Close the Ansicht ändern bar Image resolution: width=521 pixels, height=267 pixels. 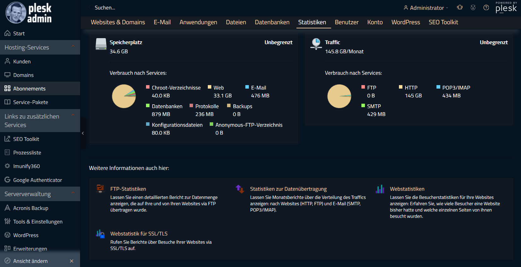point(72,261)
